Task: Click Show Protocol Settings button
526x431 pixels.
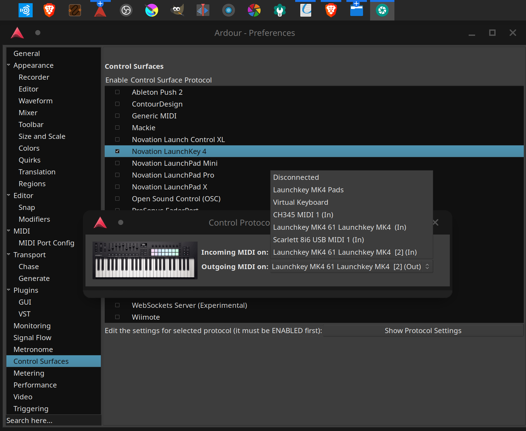Action: tap(423, 331)
